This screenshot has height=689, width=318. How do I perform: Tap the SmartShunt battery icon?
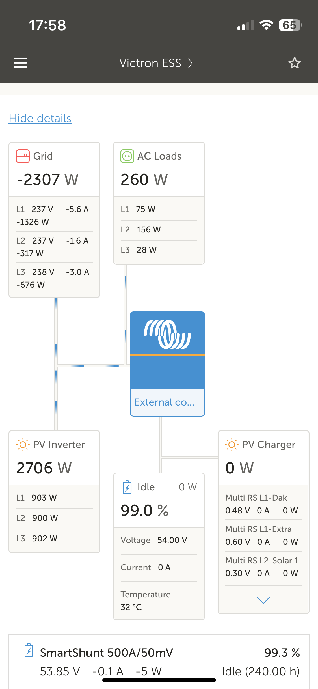tap(29, 650)
